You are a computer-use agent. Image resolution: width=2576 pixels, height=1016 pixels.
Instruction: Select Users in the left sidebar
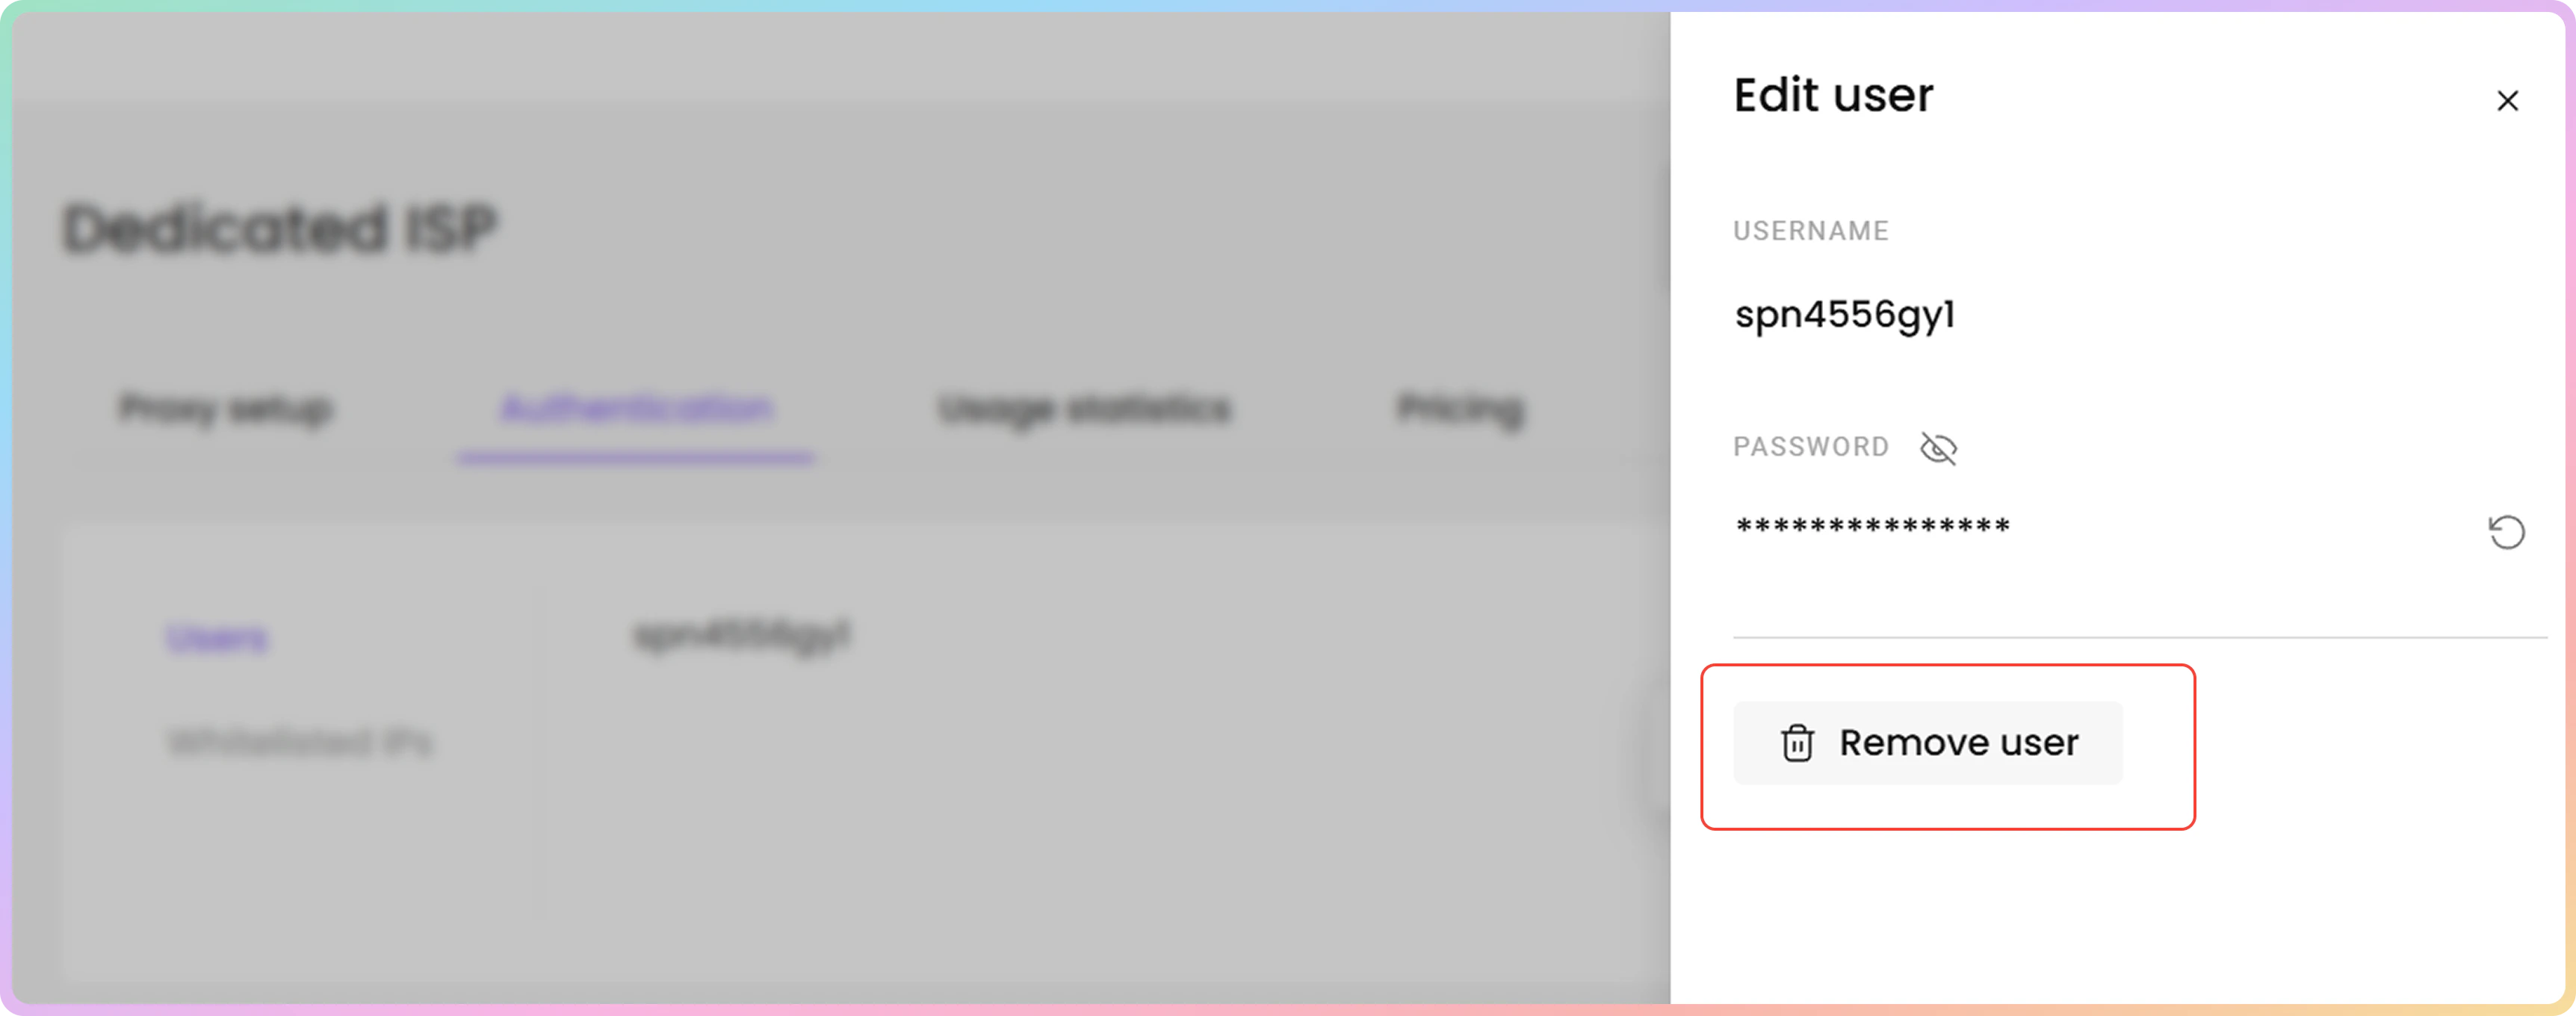tap(217, 638)
